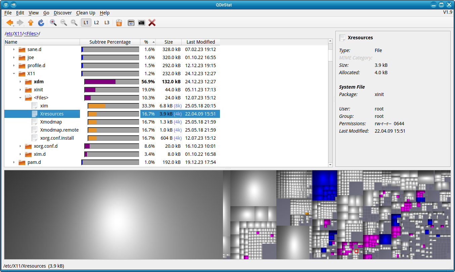455x272 pixels.
Task: Refresh the directory tree
Action: [41, 22]
